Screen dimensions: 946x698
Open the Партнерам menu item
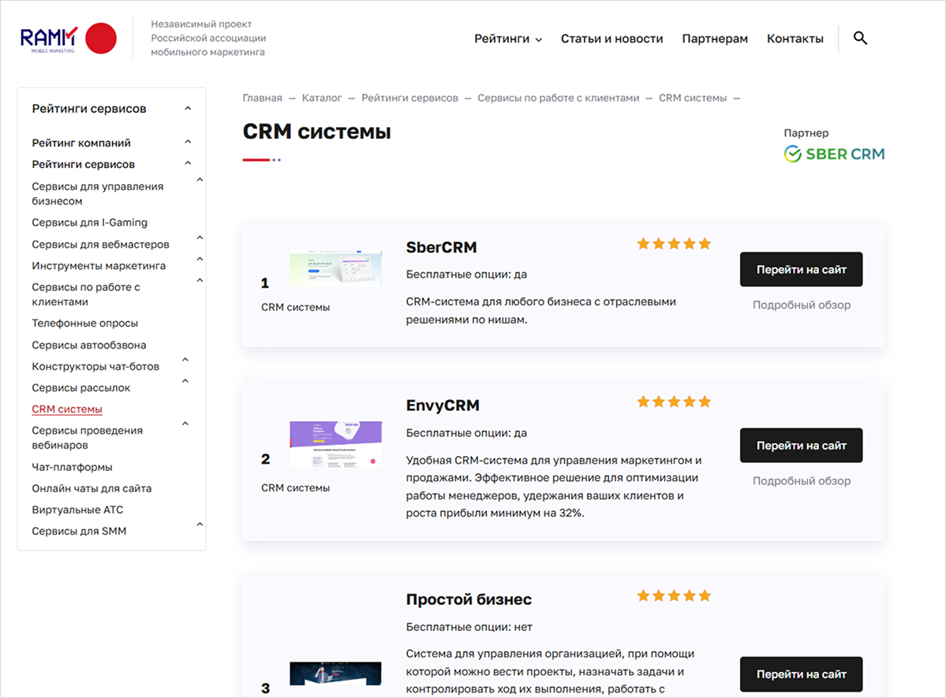(x=715, y=39)
